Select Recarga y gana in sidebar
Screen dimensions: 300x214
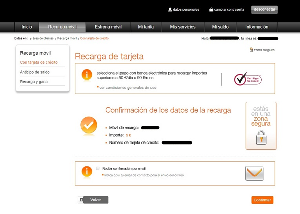(34, 82)
